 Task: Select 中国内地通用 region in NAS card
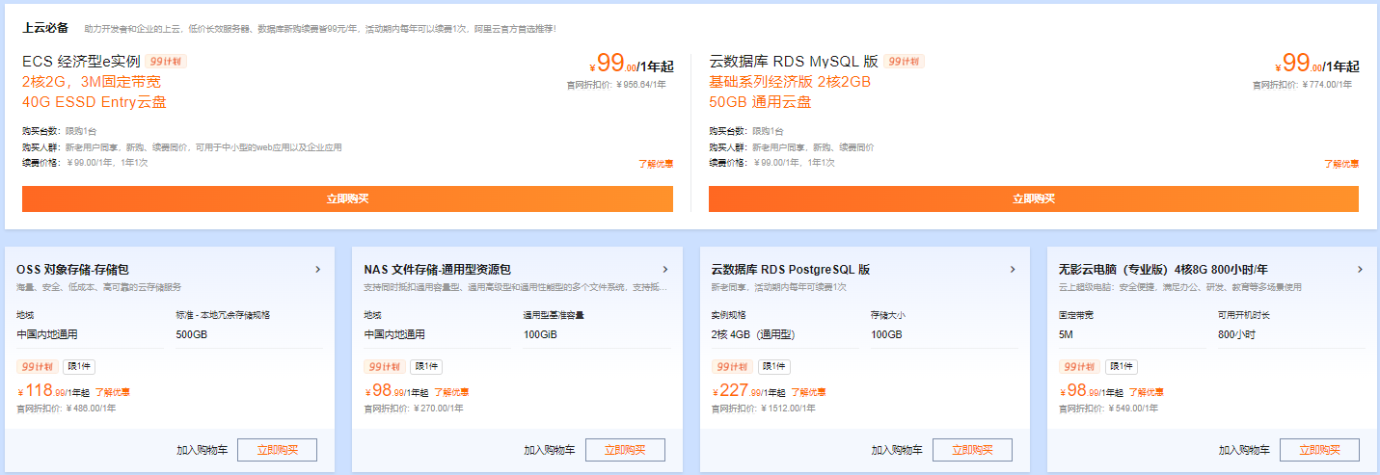(393, 334)
